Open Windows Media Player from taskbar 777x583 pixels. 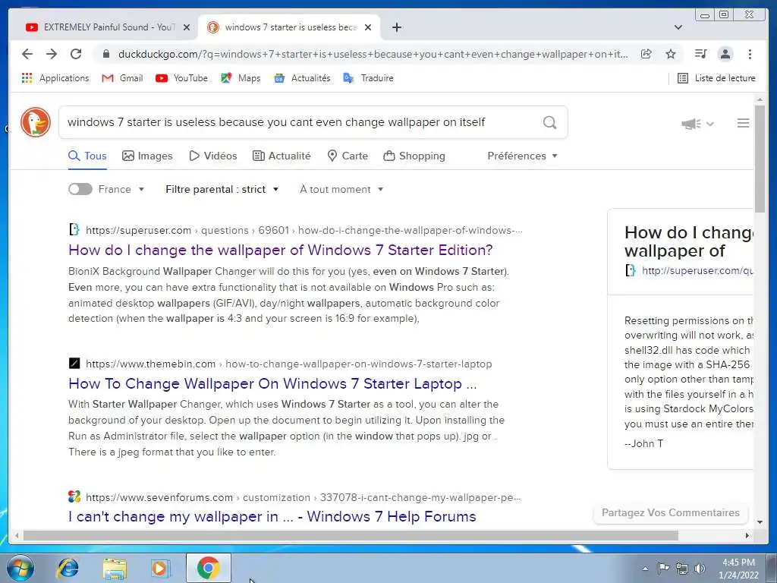click(161, 568)
